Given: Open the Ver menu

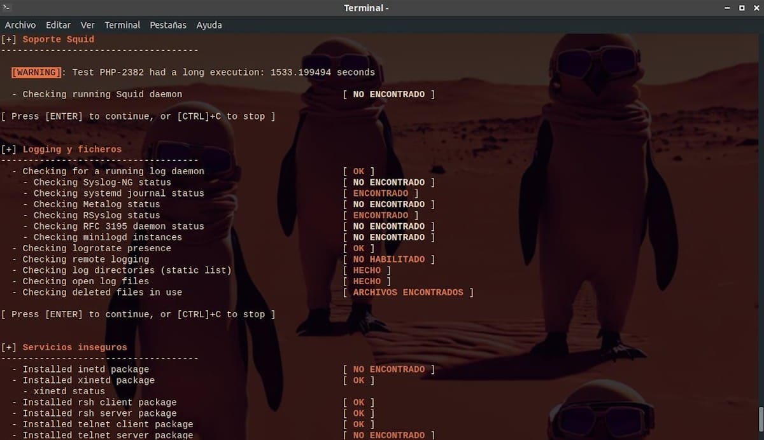Looking at the screenshot, I should click(88, 25).
